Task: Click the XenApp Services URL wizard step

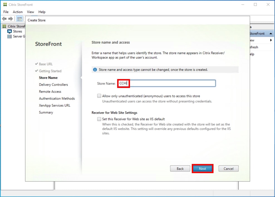Action: (x=55, y=105)
